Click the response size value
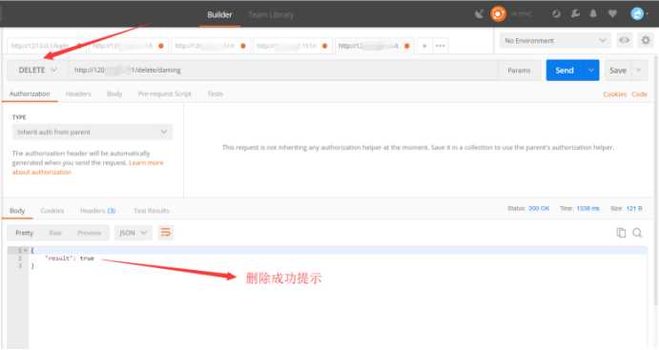659x350 pixels. tap(634, 209)
